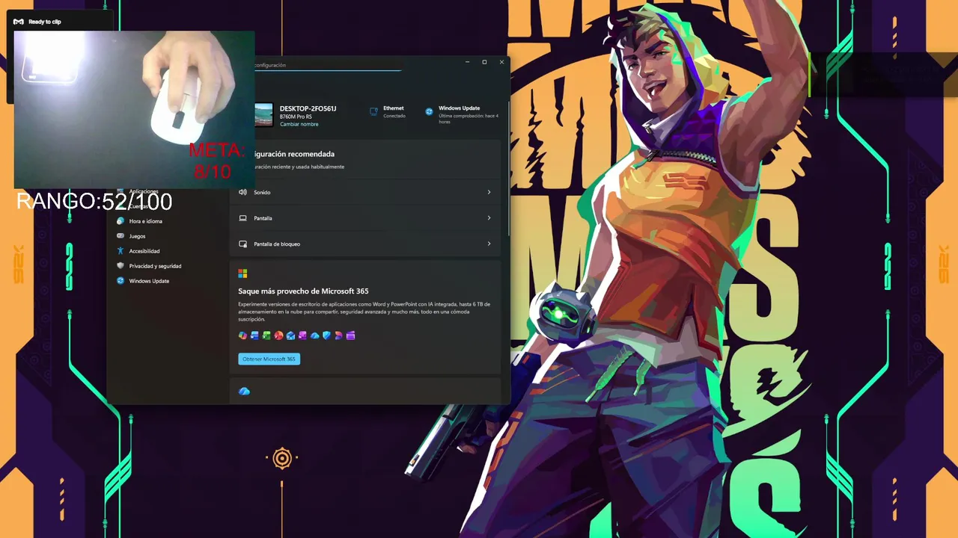Click the search settings field at the top

tap(327, 66)
